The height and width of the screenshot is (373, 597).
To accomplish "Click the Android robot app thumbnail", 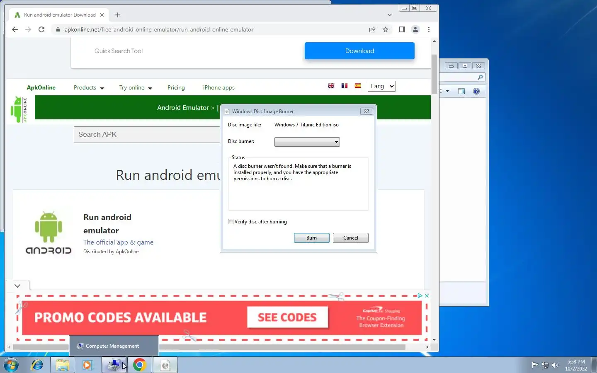I will pos(49,233).
